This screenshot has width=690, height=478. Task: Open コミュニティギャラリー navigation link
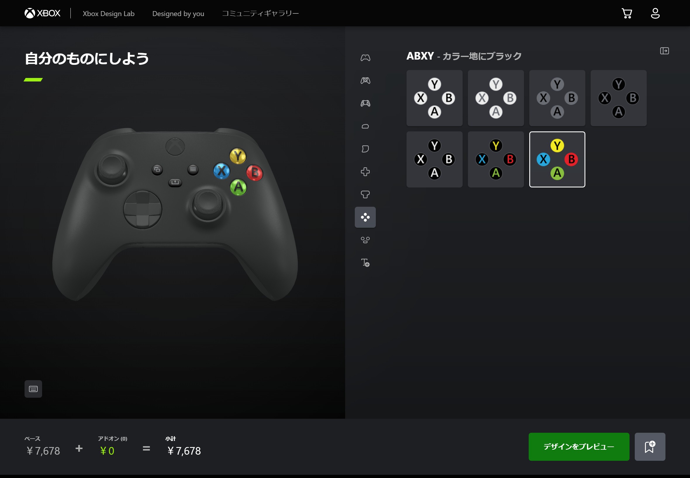(x=260, y=13)
